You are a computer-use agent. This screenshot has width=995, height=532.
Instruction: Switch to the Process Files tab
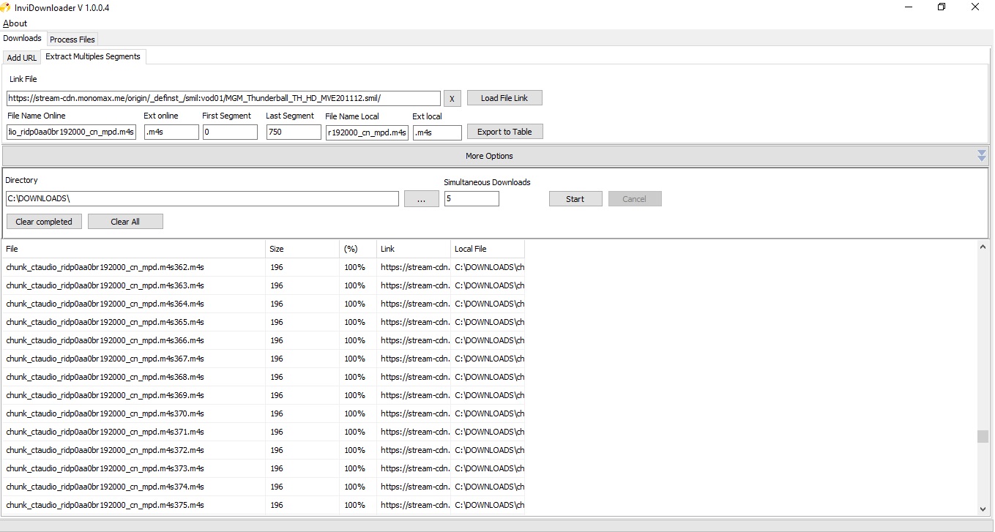tap(72, 39)
